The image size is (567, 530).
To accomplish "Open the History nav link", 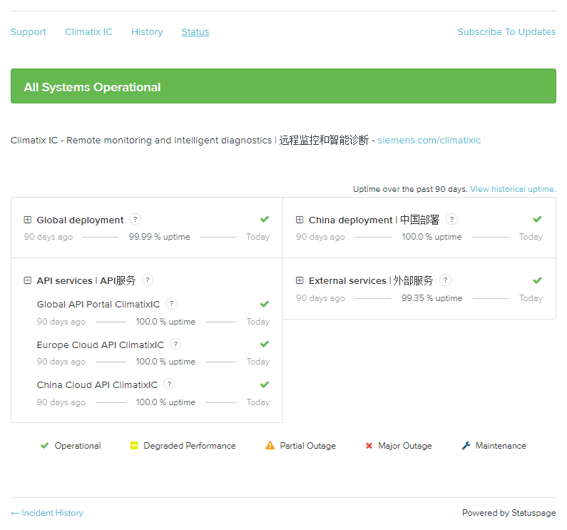I will tap(147, 32).
